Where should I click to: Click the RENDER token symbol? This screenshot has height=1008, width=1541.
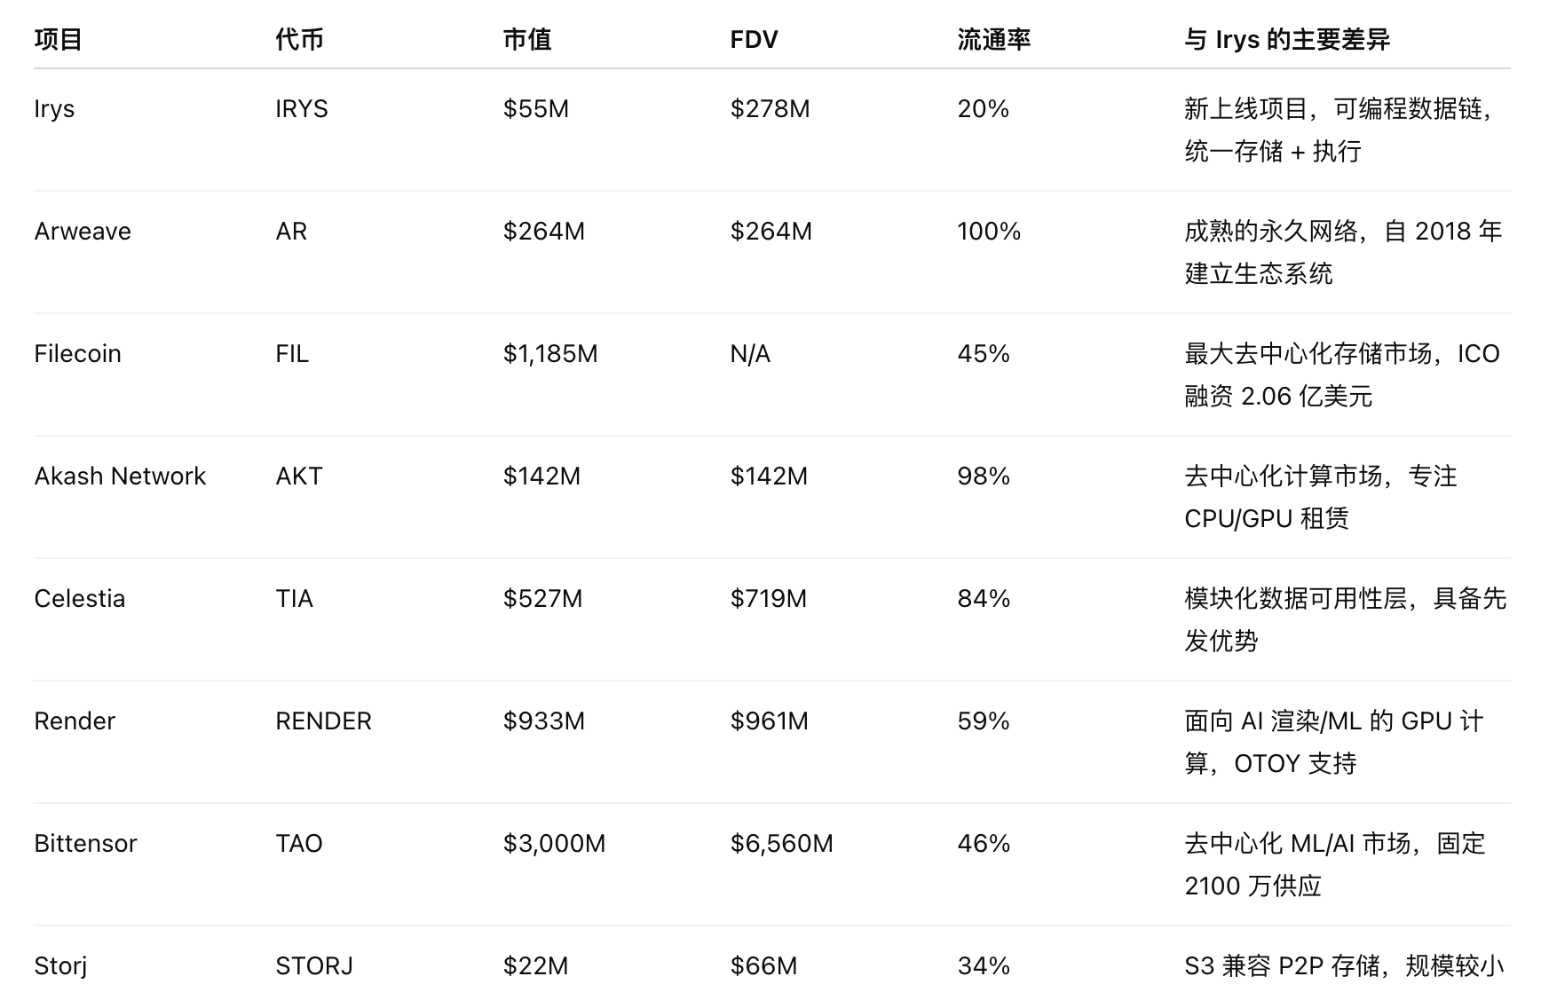coord(323,721)
